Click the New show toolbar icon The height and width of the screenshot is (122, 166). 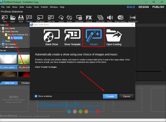point(5,19)
